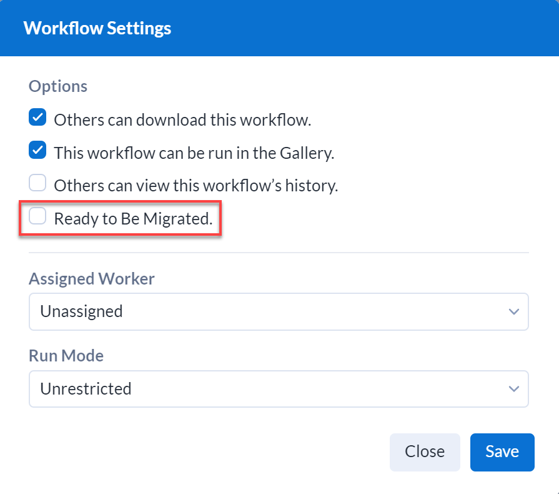The width and height of the screenshot is (559, 494).
Task: Open the Run Mode combo box
Action: [x=279, y=389]
